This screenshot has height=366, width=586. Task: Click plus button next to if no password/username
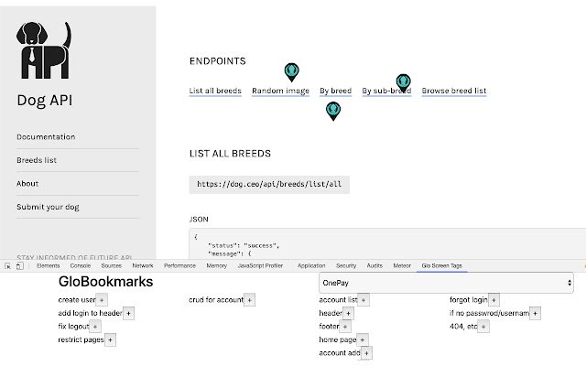tap(535, 313)
